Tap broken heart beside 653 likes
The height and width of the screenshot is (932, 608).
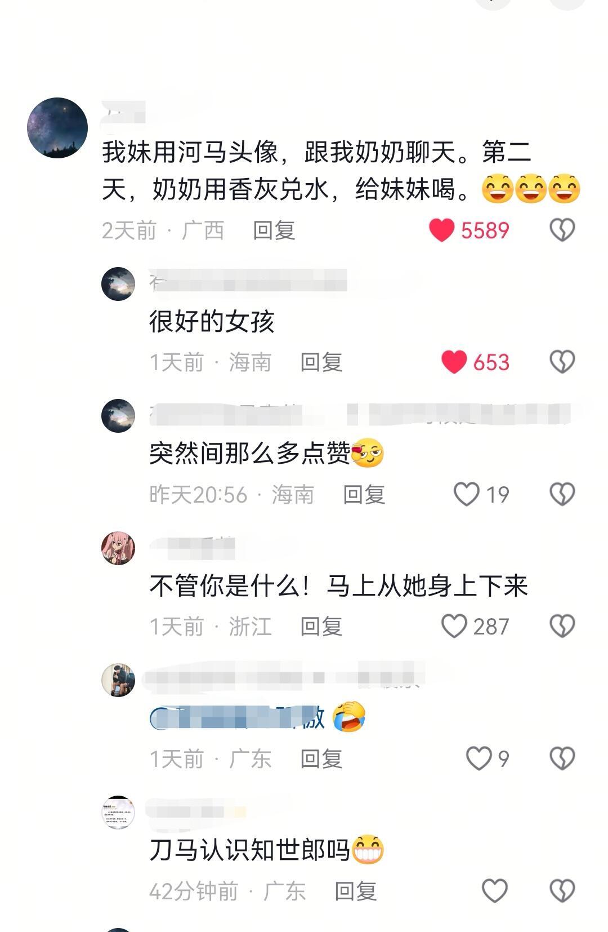point(562,362)
